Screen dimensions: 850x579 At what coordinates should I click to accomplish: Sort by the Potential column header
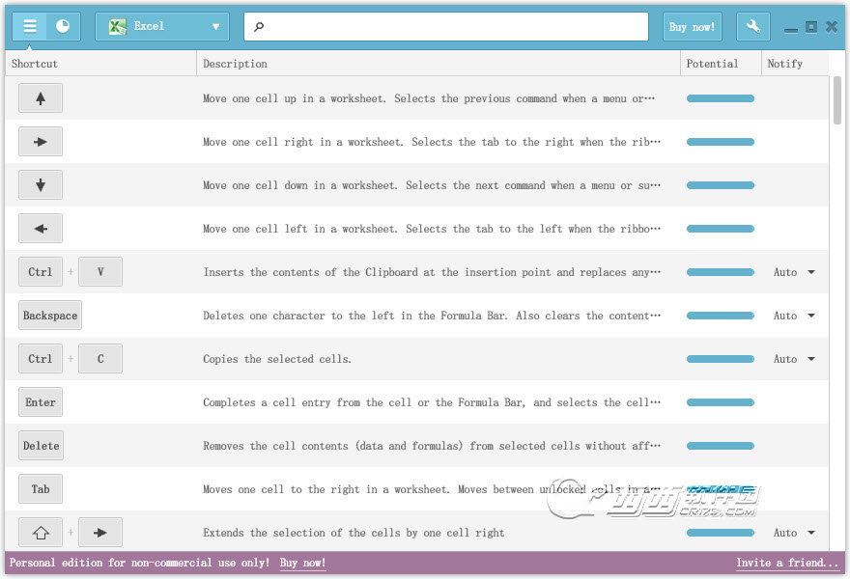click(x=721, y=64)
